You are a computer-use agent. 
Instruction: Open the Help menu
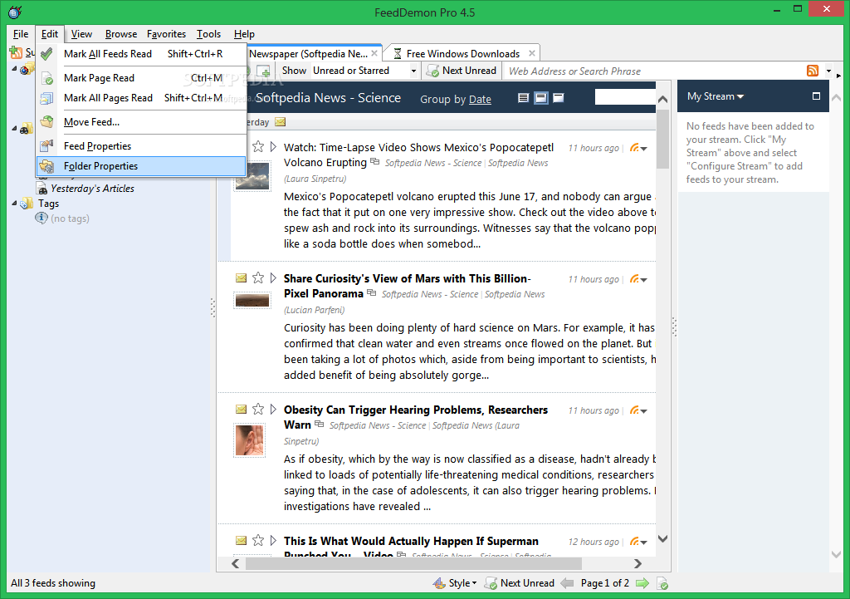245,33
